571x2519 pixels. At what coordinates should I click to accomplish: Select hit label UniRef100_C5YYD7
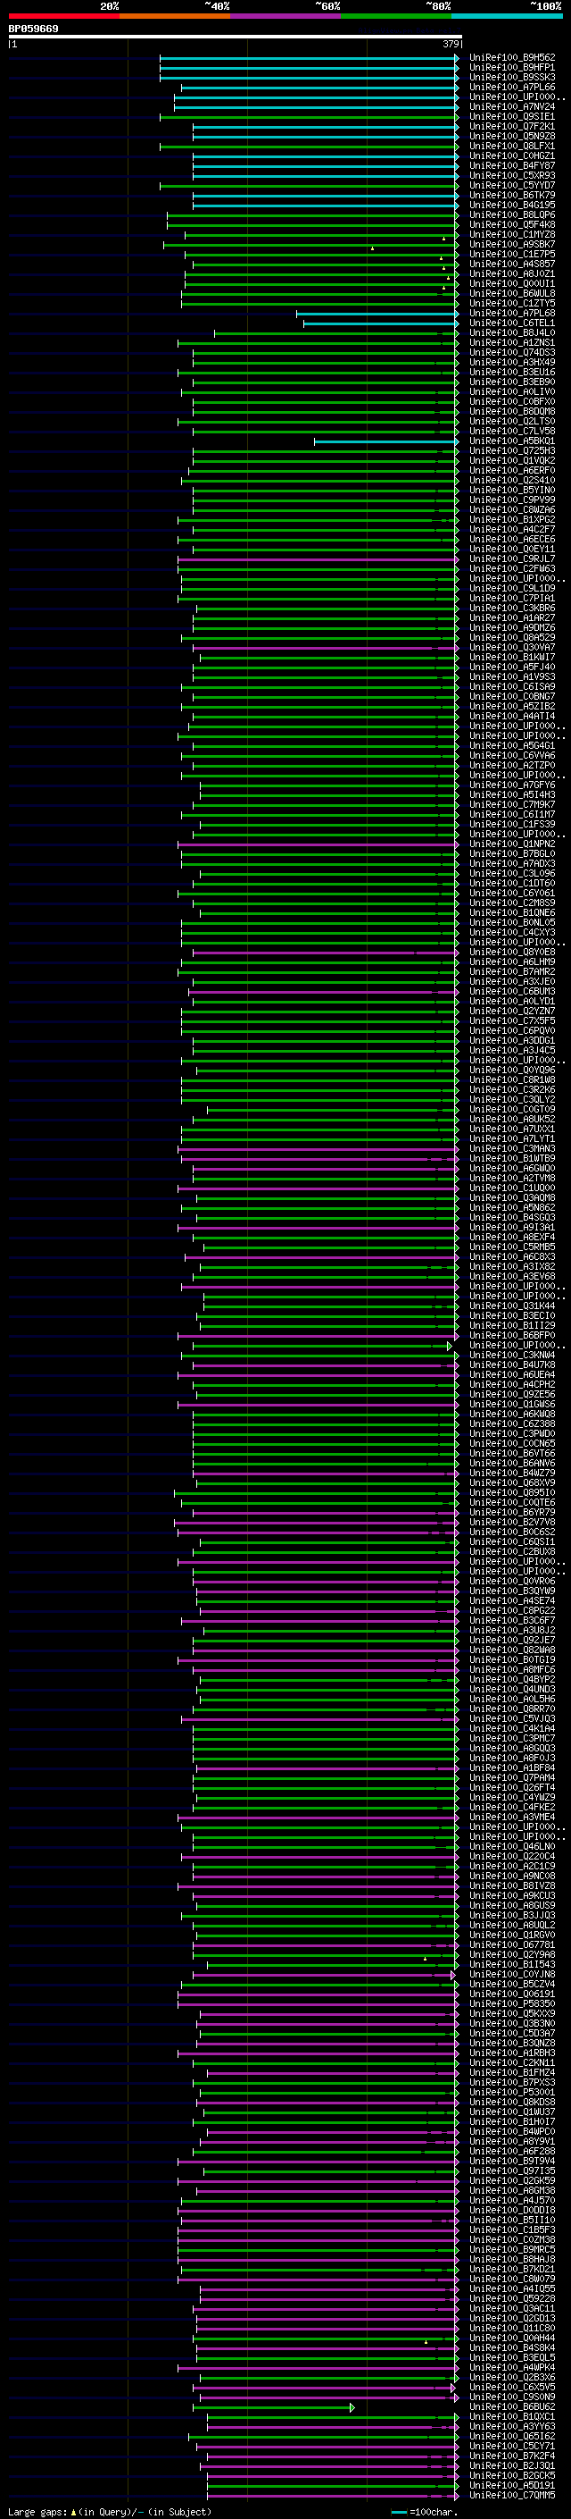[511, 185]
